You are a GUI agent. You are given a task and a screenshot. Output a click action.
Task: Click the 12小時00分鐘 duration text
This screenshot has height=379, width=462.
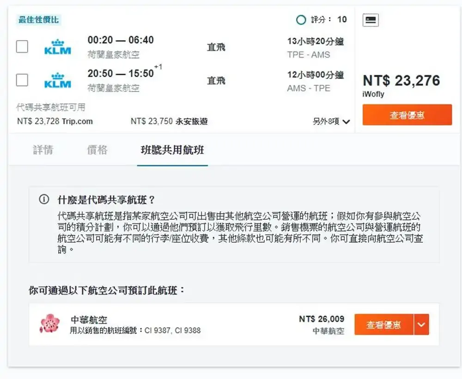315,75
